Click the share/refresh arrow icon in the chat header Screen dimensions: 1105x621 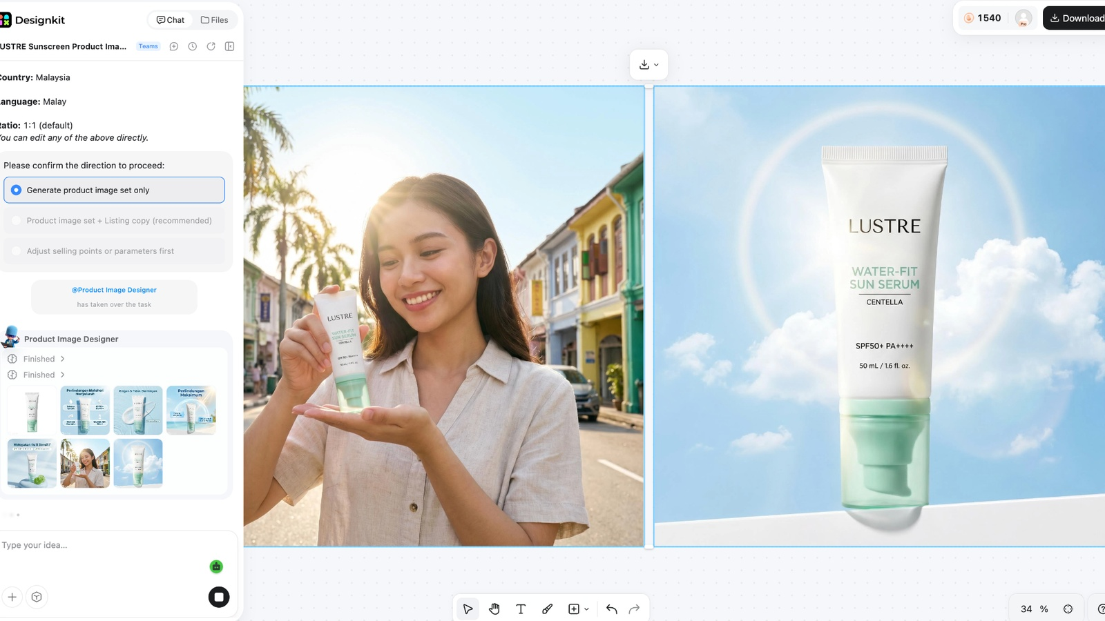point(211,46)
